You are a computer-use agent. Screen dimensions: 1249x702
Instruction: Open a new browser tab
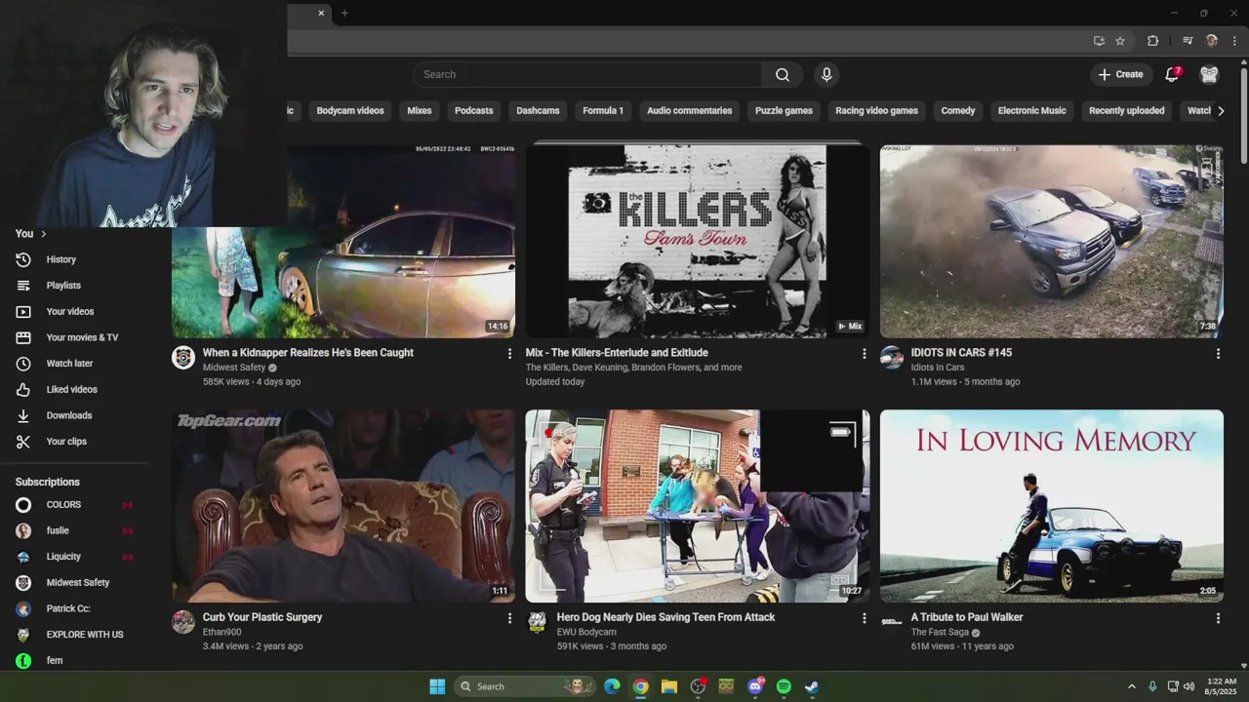pyautogui.click(x=344, y=13)
